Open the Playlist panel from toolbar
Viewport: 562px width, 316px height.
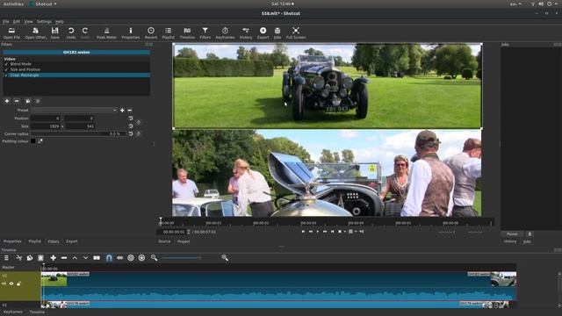coord(168,33)
